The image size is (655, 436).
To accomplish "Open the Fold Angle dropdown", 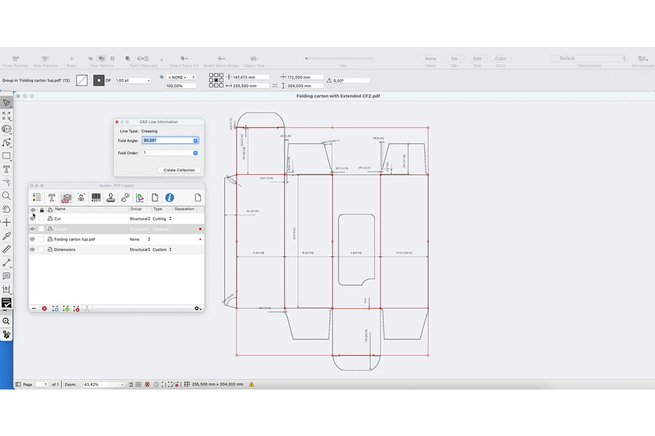I will 195,140.
